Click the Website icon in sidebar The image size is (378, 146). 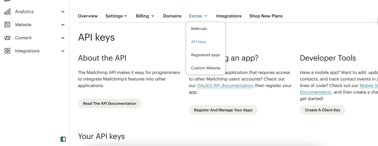[7, 25]
